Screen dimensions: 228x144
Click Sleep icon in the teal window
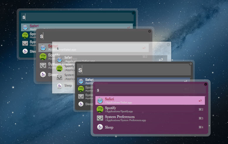[x=25, y=51]
